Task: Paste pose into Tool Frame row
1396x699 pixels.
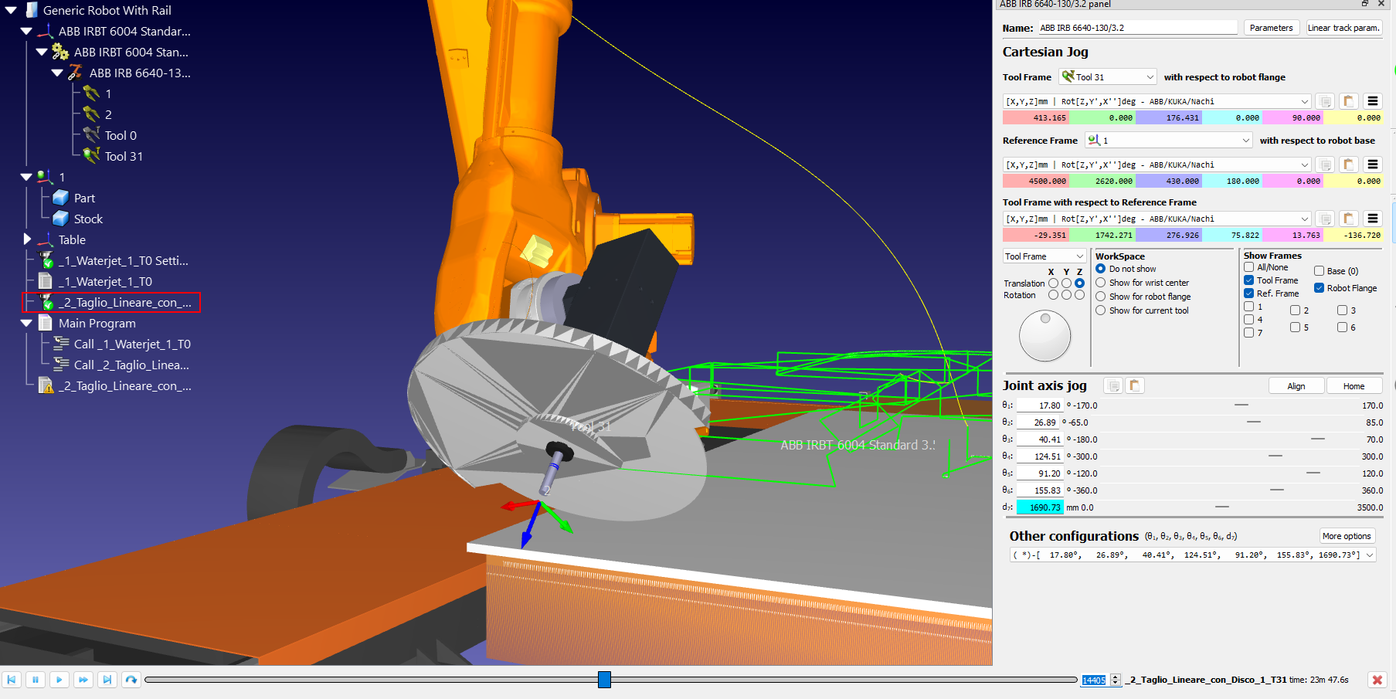Action: [1348, 101]
